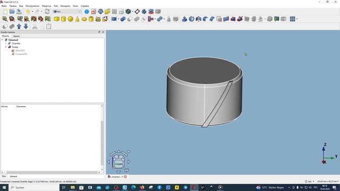Click the isometric view diamond icon

137,12
